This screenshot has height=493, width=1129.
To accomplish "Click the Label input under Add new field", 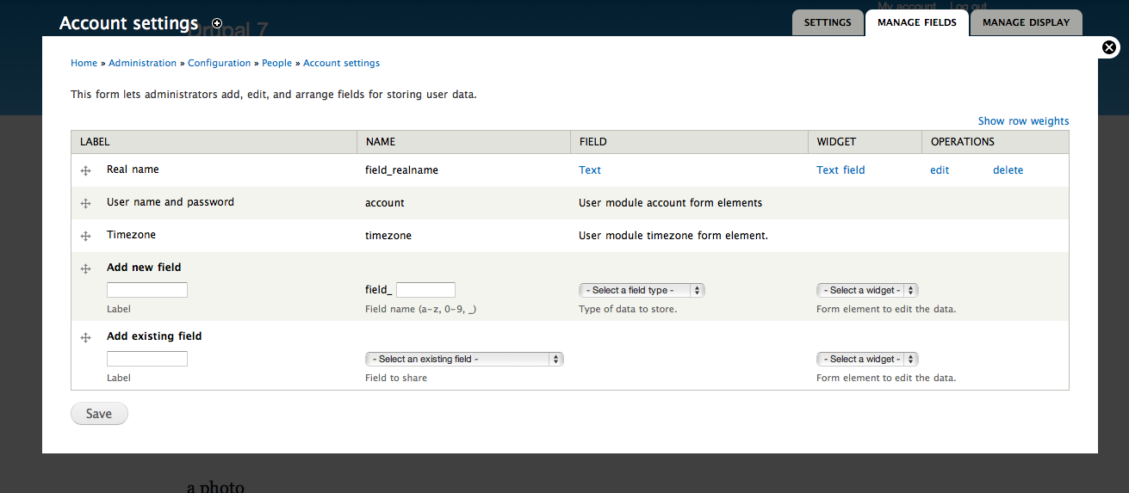I will point(147,290).
